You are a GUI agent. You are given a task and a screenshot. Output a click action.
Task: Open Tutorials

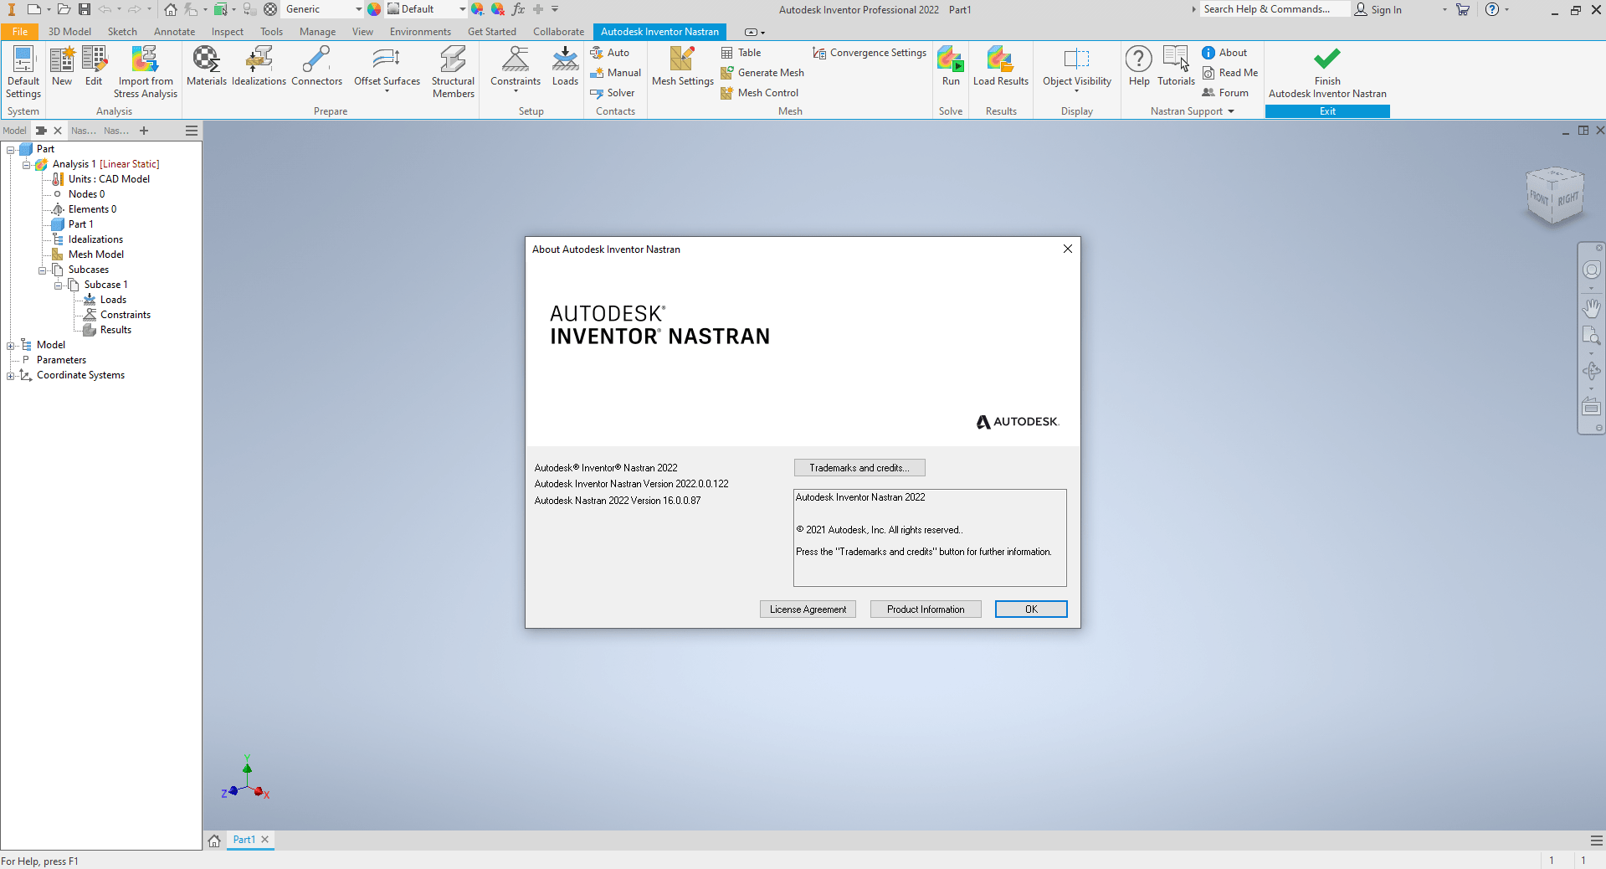1176,67
